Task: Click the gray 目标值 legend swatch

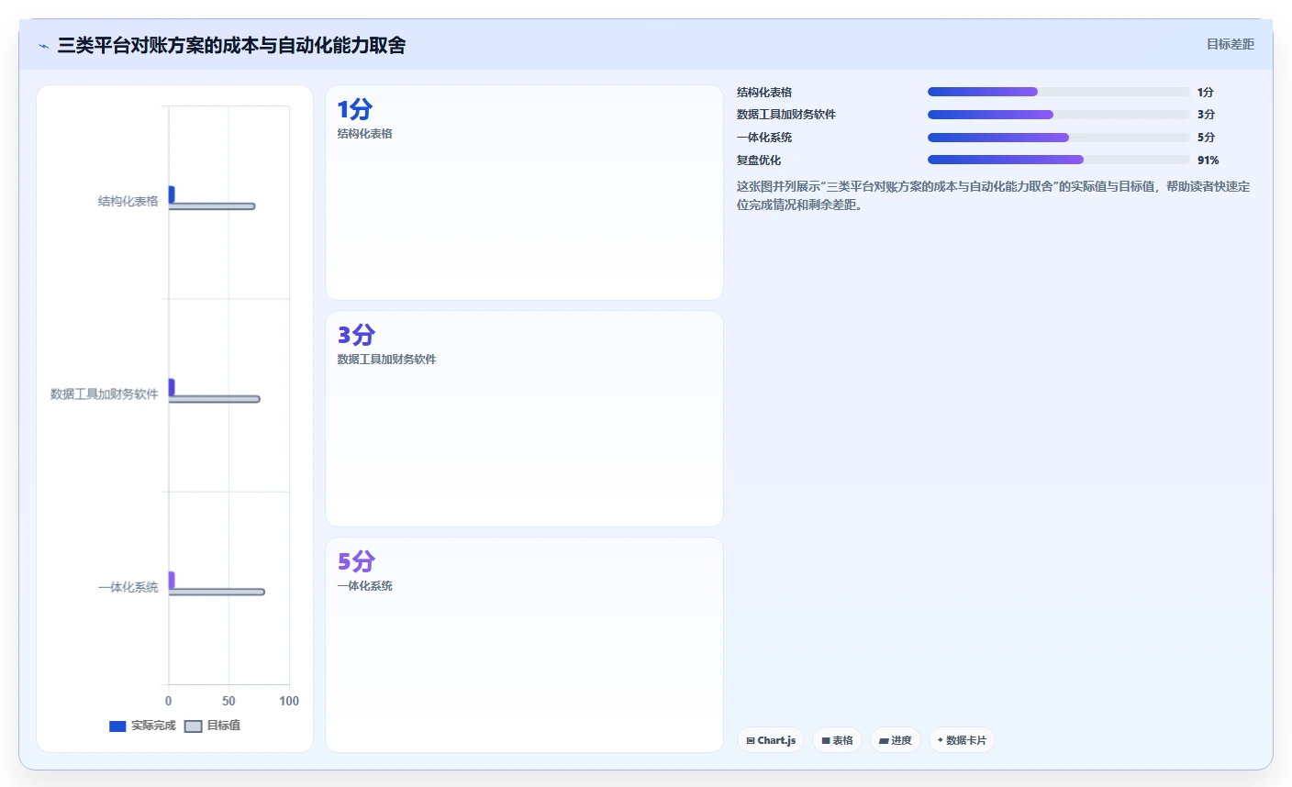Action: click(x=193, y=726)
